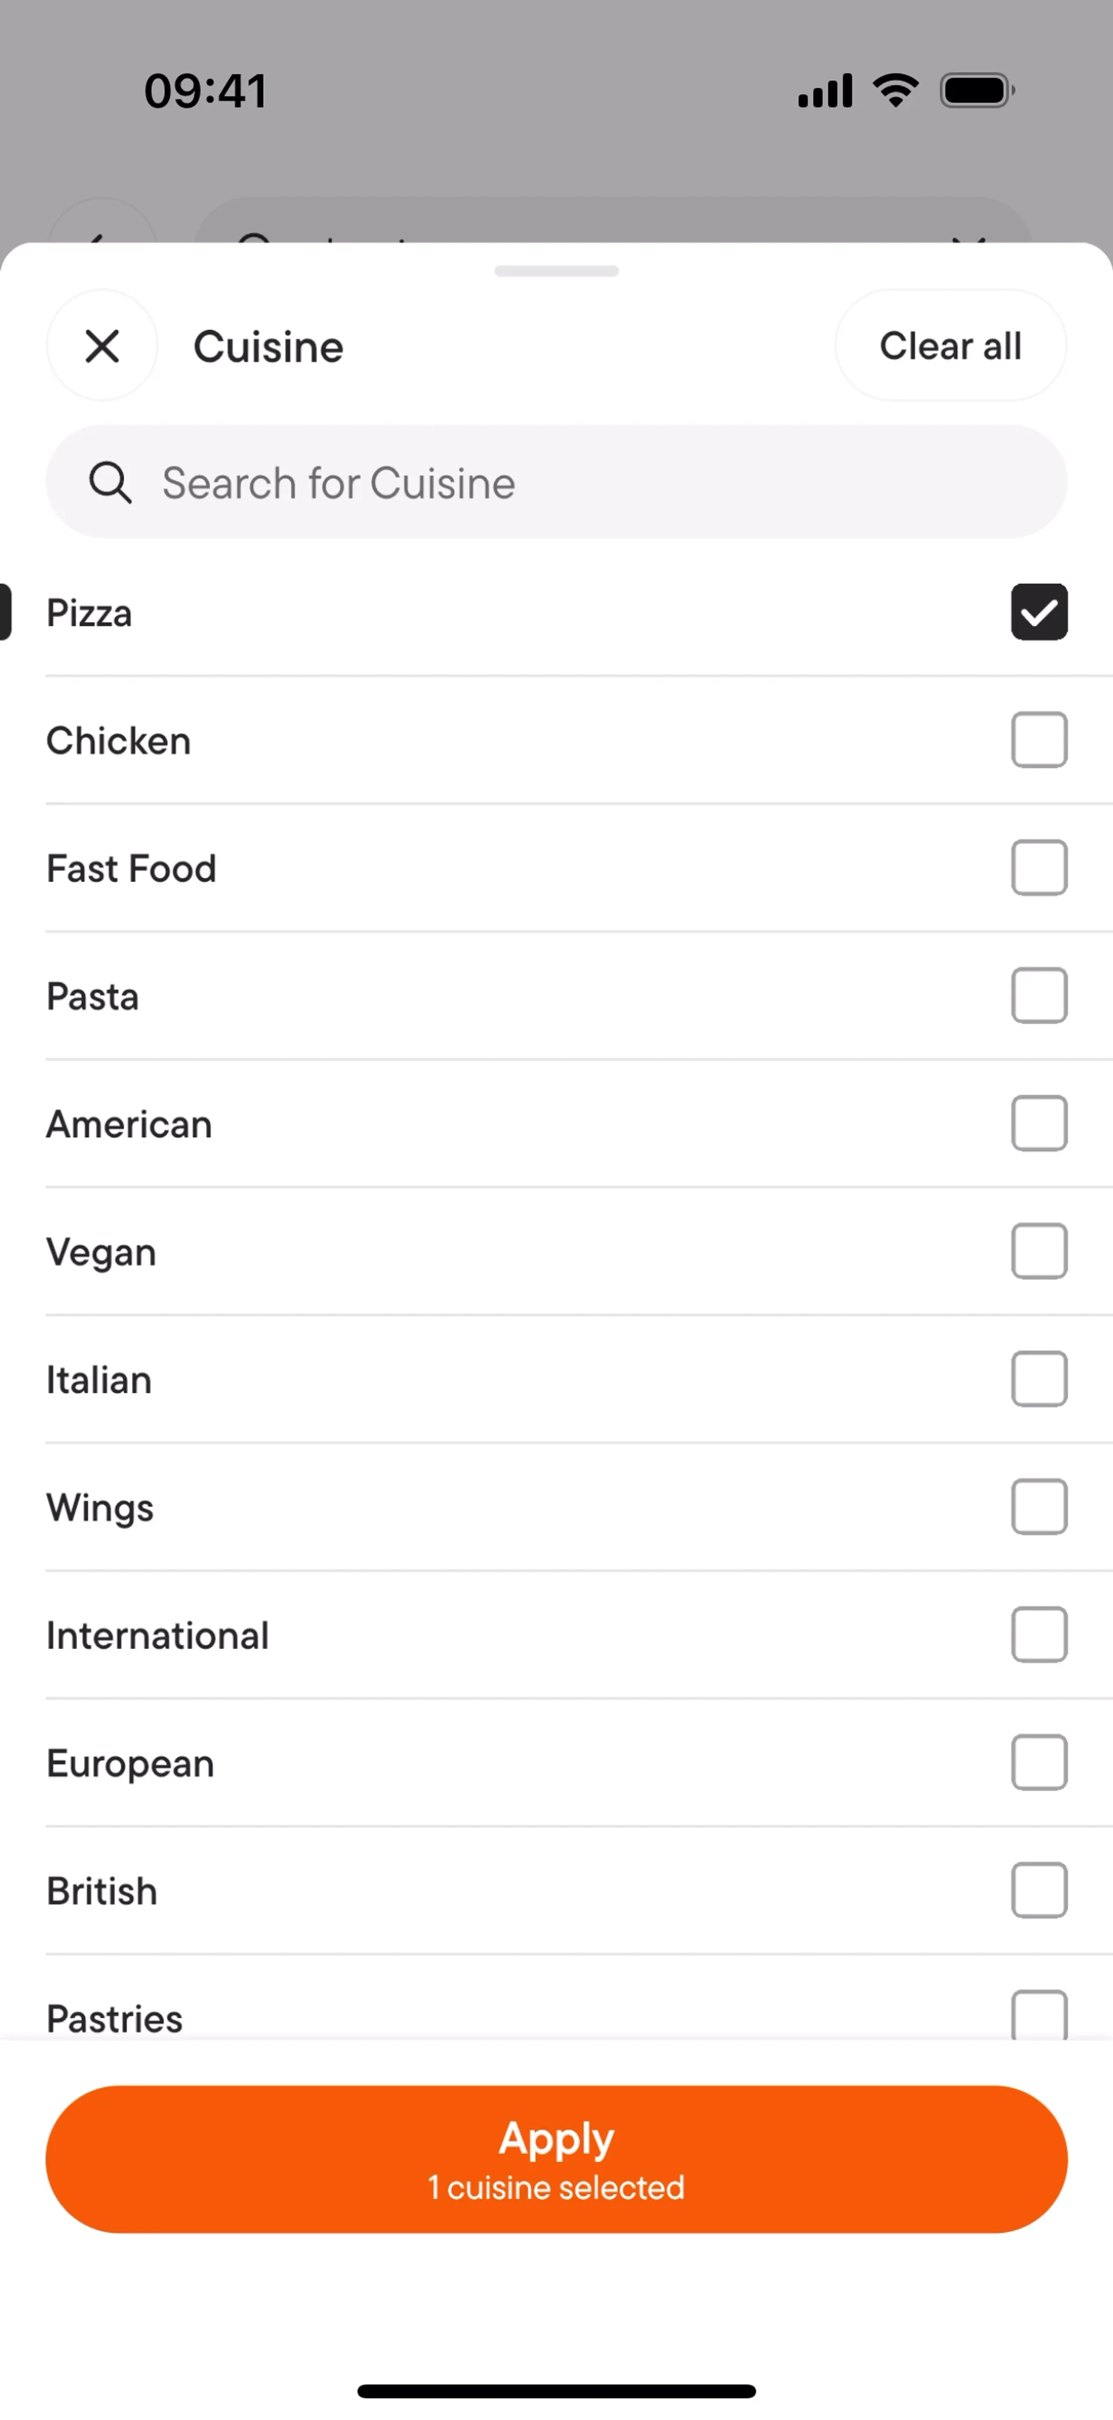Screen dimensions: 1113x2420
Task: Tap the sheet drag handle
Action: [556, 271]
